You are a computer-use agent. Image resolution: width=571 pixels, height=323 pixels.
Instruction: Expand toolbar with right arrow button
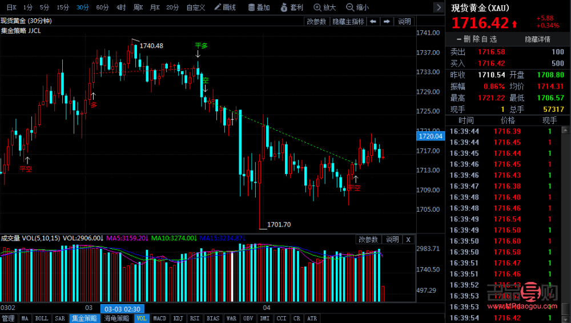pyautogui.click(x=439, y=7)
